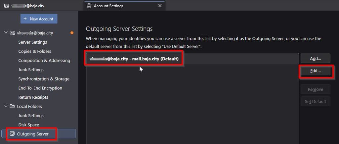Select Disk Space under Local Folders
Viewport: 339px width, 144px height.
coord(28,125)
